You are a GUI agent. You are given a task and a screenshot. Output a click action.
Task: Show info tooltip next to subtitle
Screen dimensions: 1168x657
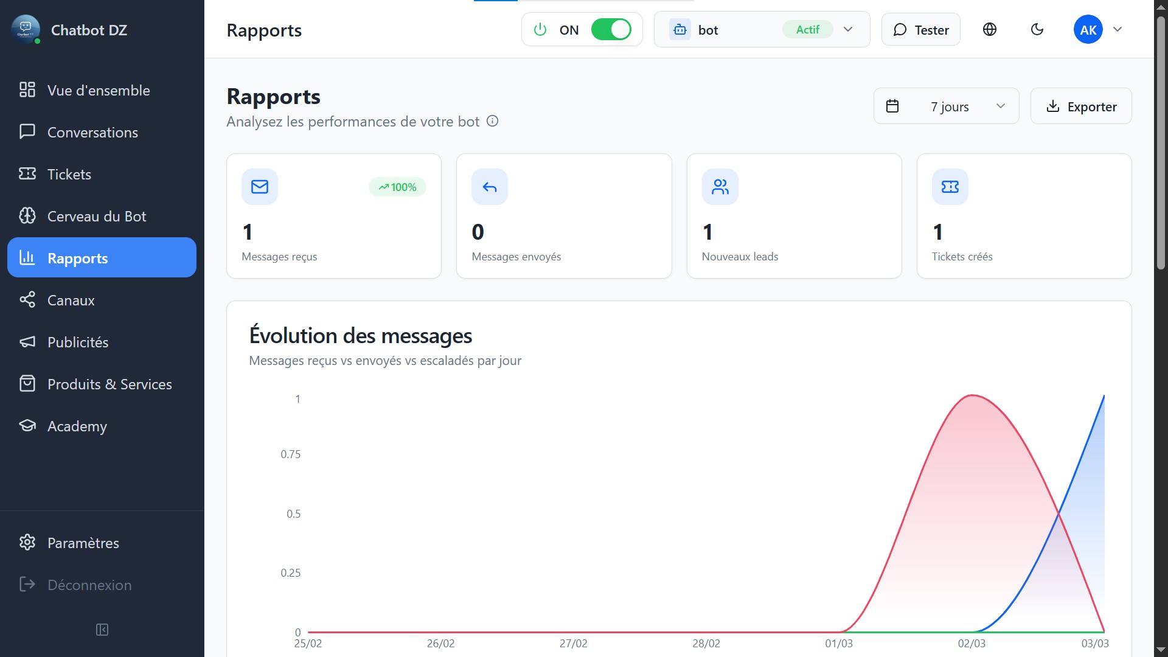click(493, 121)
